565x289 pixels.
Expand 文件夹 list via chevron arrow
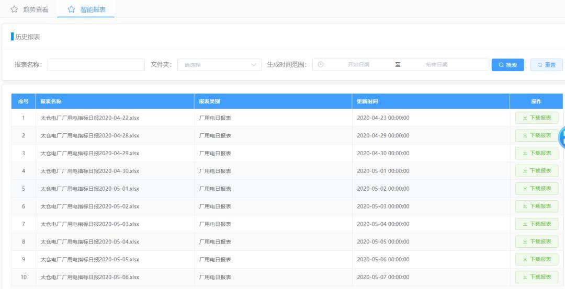coord(254,65)
